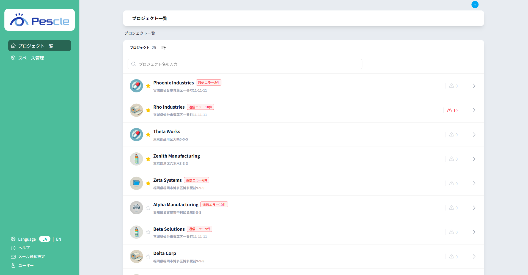Unfavorite Theta Works with the star

148,134
